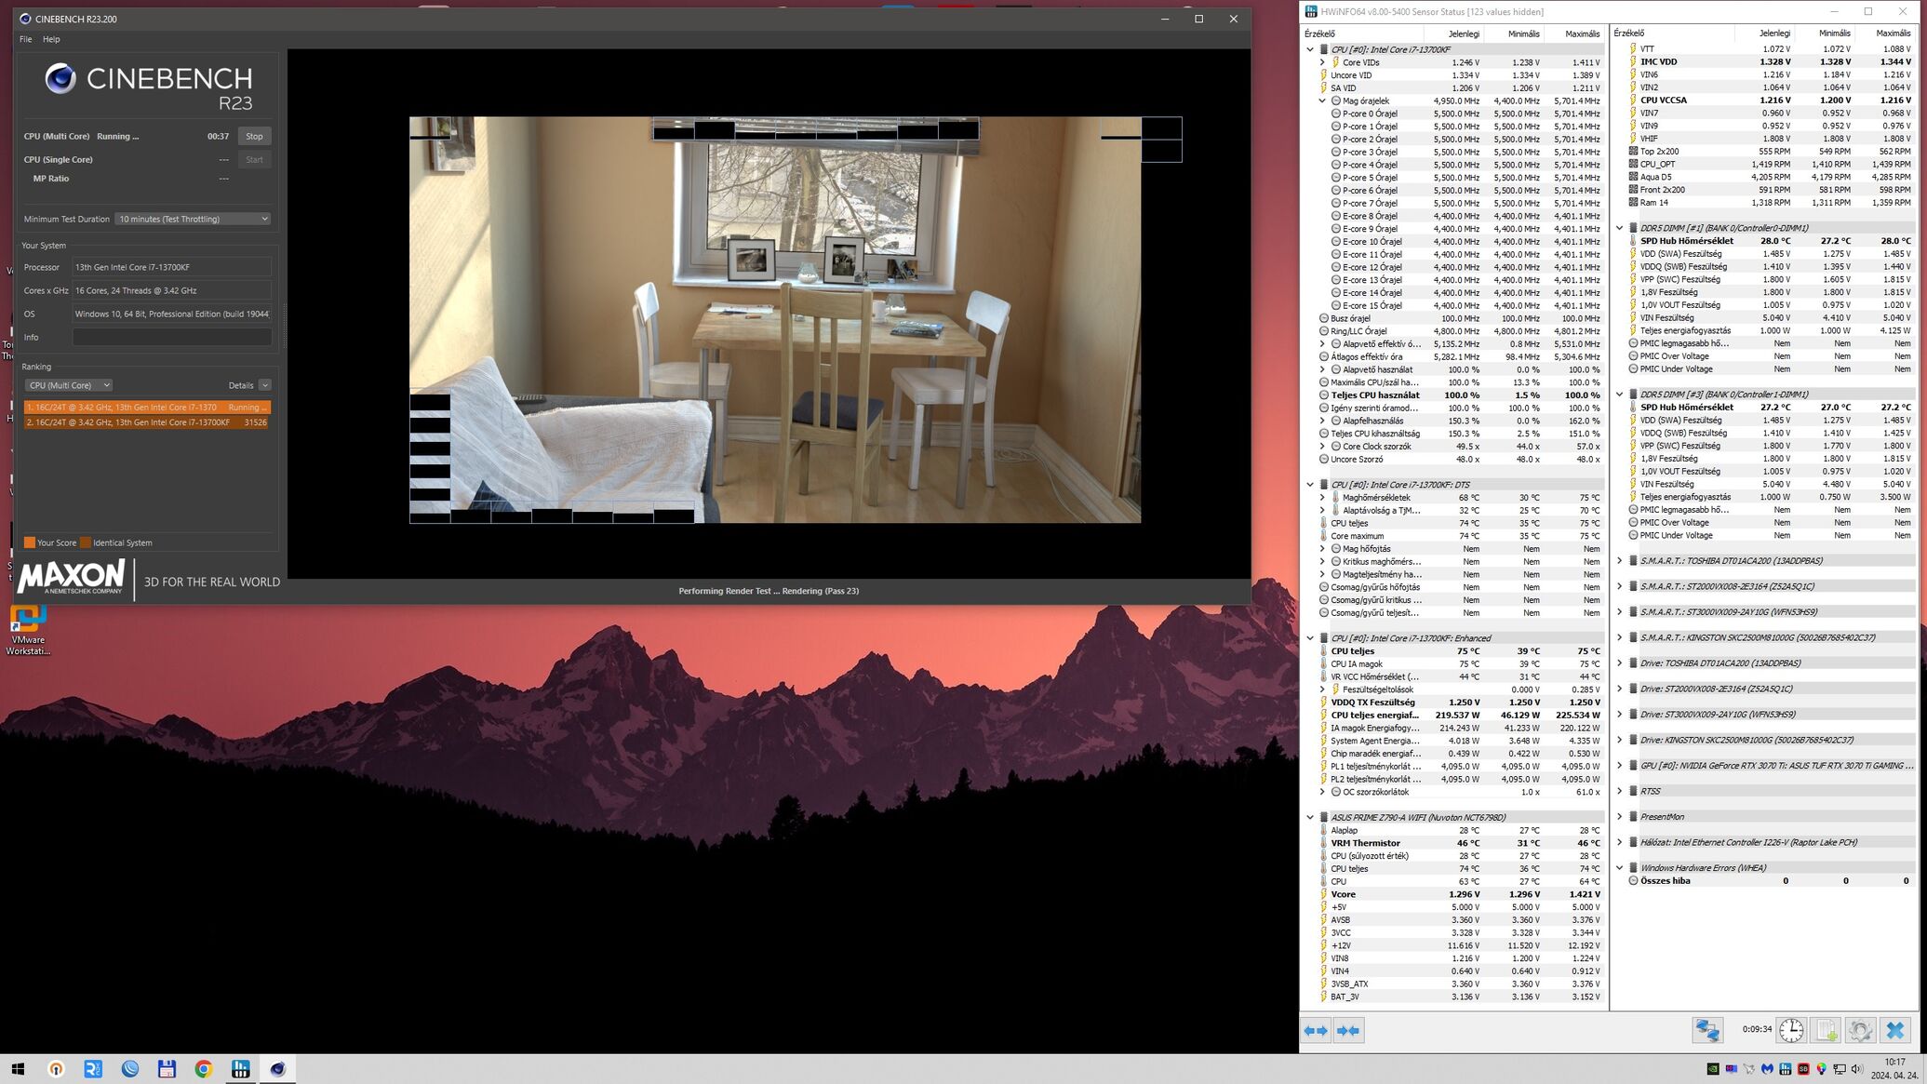Select the Vcore sensor row

(1460, 894)
